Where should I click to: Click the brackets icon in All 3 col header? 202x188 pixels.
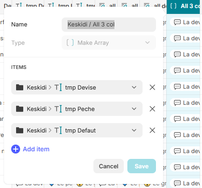click(x=173, y=6)
